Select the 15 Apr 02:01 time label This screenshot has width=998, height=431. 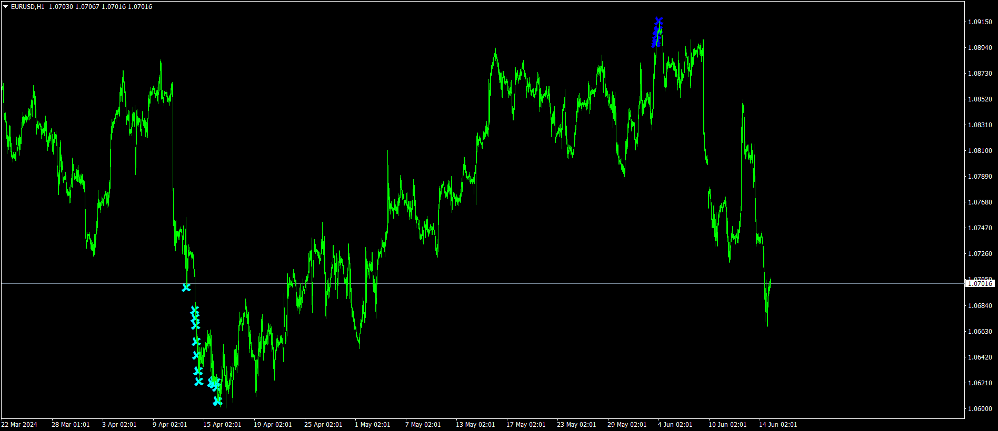click(222, 425)
